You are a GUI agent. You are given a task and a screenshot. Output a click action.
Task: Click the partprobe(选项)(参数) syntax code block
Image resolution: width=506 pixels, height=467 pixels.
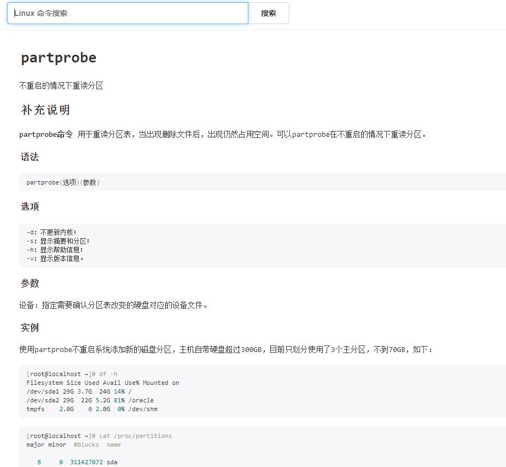(x=63, y=182)
